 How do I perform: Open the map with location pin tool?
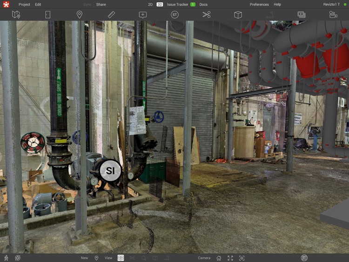16,15
